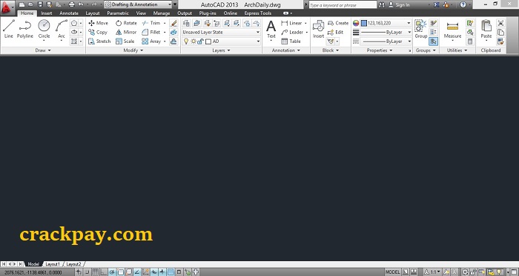Pick the Rotate tool
Screen dimensions: 519x276
coord(126,23)
